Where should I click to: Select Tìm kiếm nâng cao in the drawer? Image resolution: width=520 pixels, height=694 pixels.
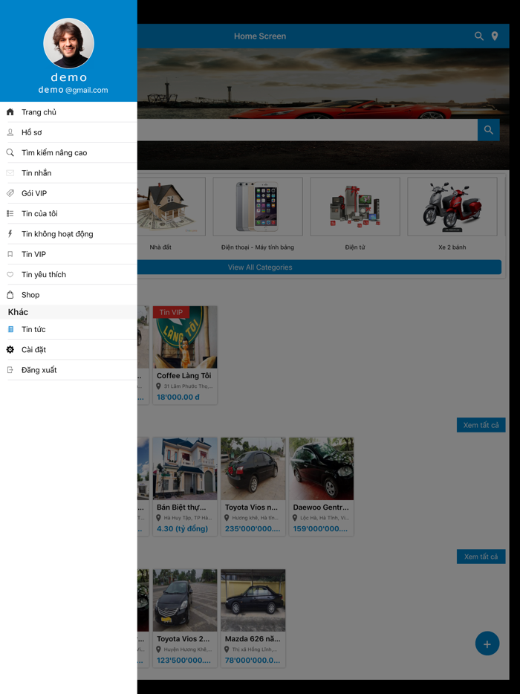pyautogui.click(x=68, y=153)
